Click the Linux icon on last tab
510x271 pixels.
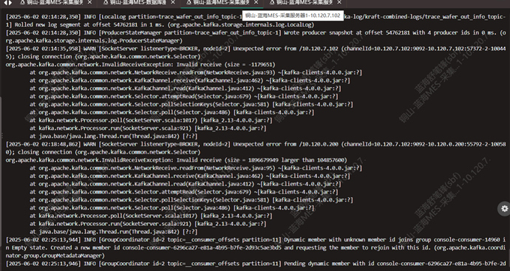[x=272, y=3]
